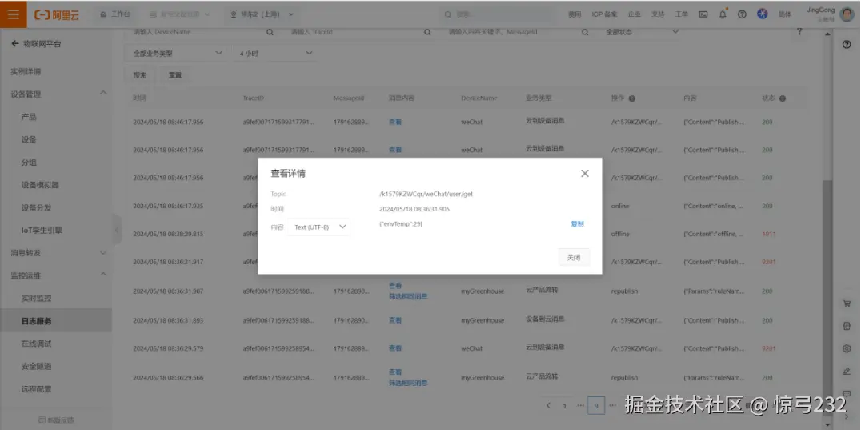
Task: Open the notifications bell icon
Action: [723, 14]
